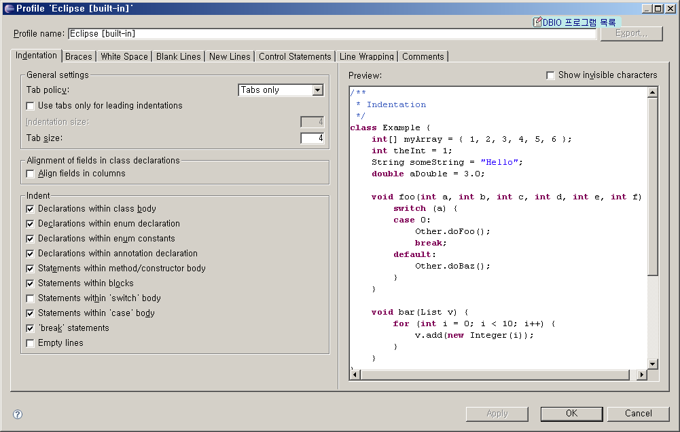The width and height of the screenshot is (680, 432).
Task: Click the help question mark icon
Action: coord(18,414)
